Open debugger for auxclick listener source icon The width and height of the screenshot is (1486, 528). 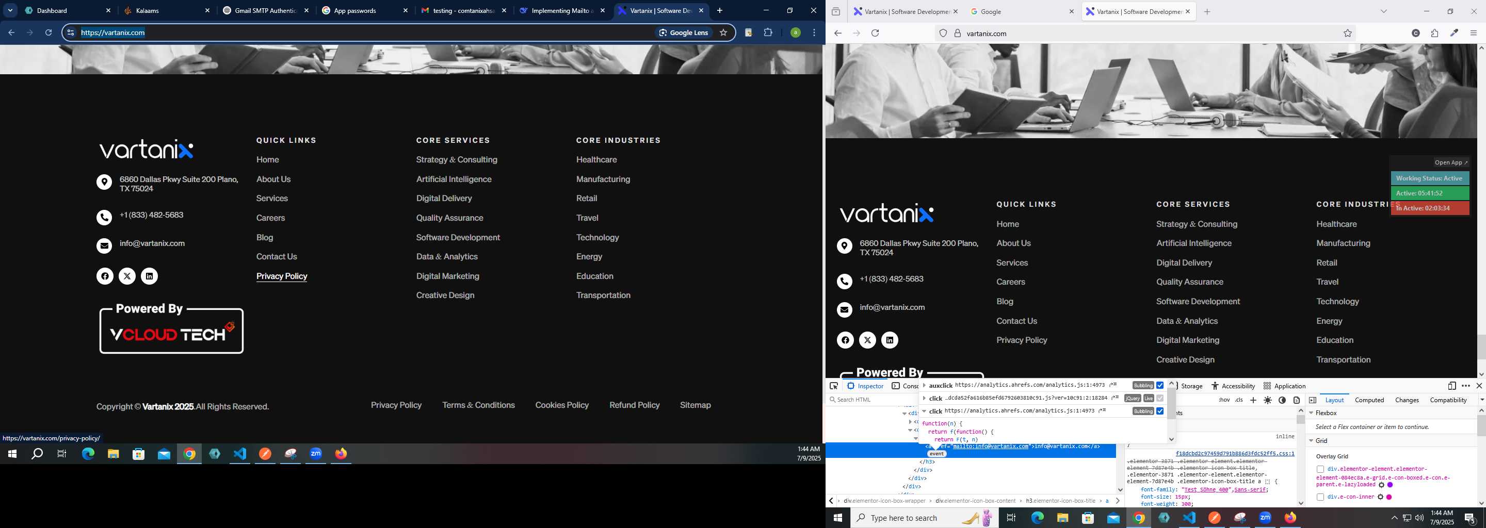click(x=1113, y=385)
